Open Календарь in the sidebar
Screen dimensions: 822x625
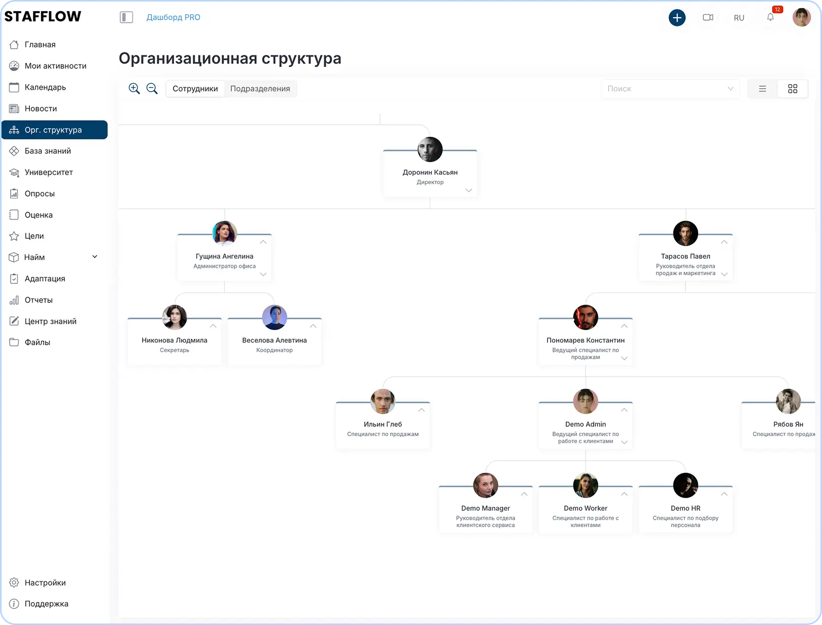click(45, 87)
